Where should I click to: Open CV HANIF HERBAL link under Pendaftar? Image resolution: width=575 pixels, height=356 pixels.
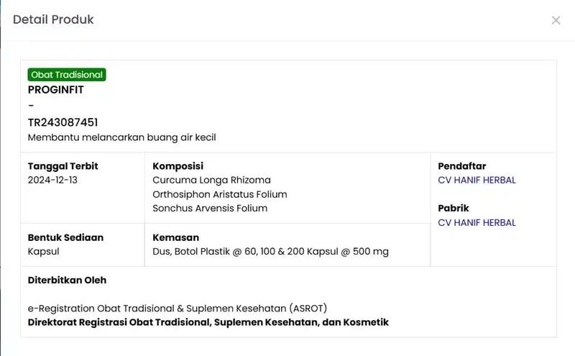(477, 180)
